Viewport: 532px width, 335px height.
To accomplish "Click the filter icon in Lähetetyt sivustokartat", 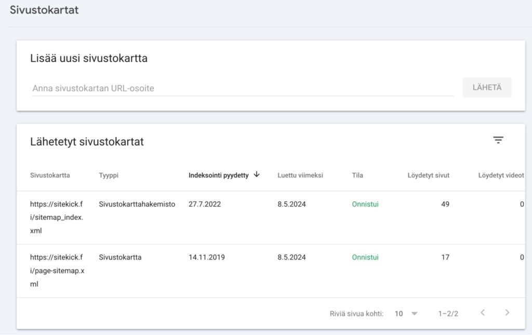I will pyautogui.click(x=498, y=140).
